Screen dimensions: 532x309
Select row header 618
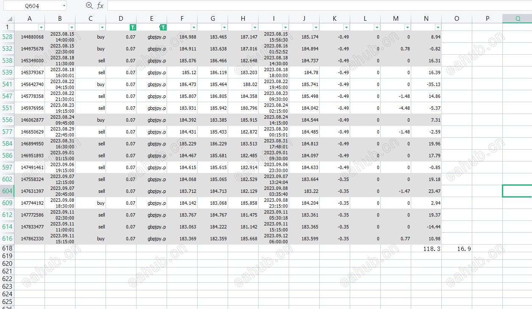(7, 248)
